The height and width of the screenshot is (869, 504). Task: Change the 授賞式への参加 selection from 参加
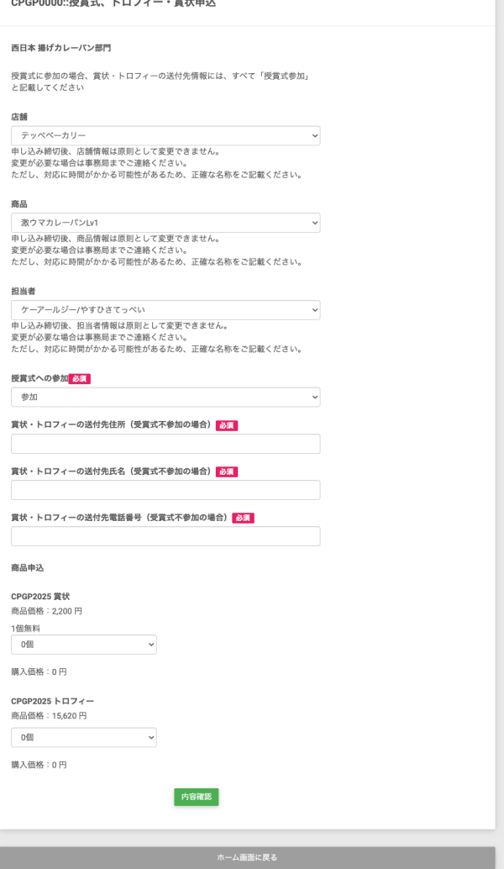(x=165, y=397)
